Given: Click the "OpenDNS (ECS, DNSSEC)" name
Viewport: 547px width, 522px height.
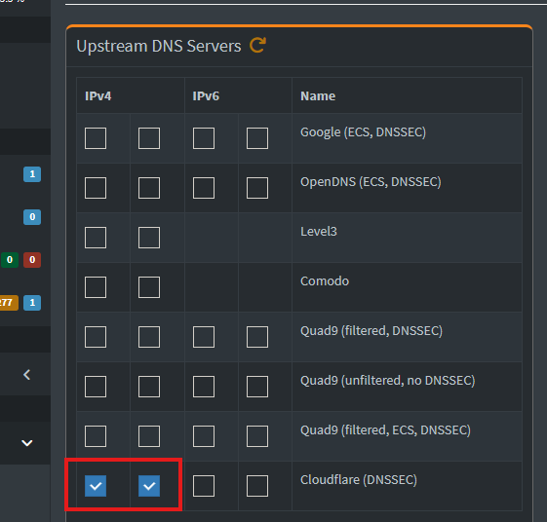Looking at the screenshot, I should 371,182.
